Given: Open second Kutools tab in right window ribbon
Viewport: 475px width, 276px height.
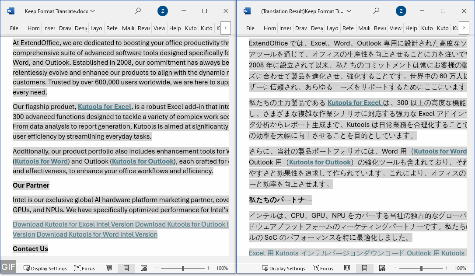Looking at the screenshot, I should coord(443,28).
